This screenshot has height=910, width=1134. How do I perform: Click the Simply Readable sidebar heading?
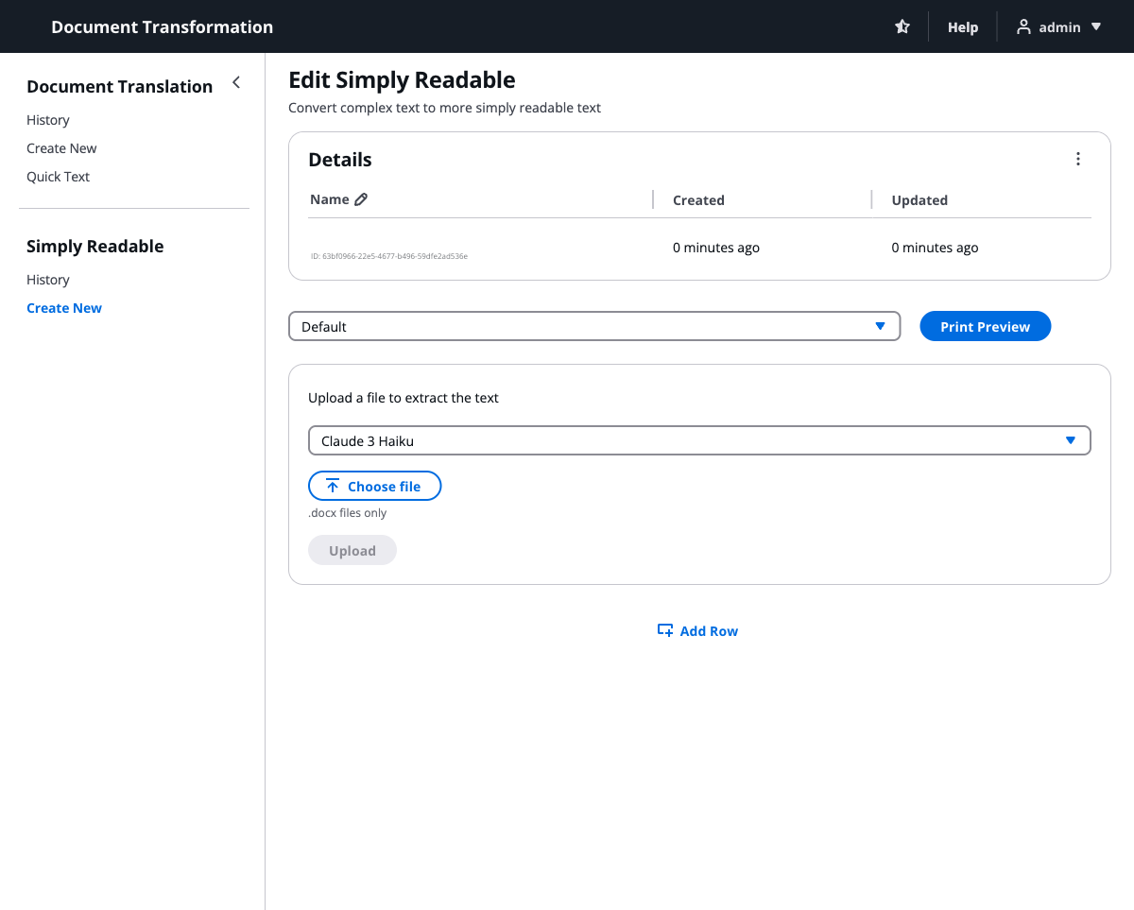tap(94, 246)
